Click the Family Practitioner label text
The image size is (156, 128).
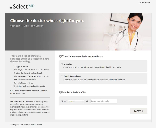[x=72, y=76]
